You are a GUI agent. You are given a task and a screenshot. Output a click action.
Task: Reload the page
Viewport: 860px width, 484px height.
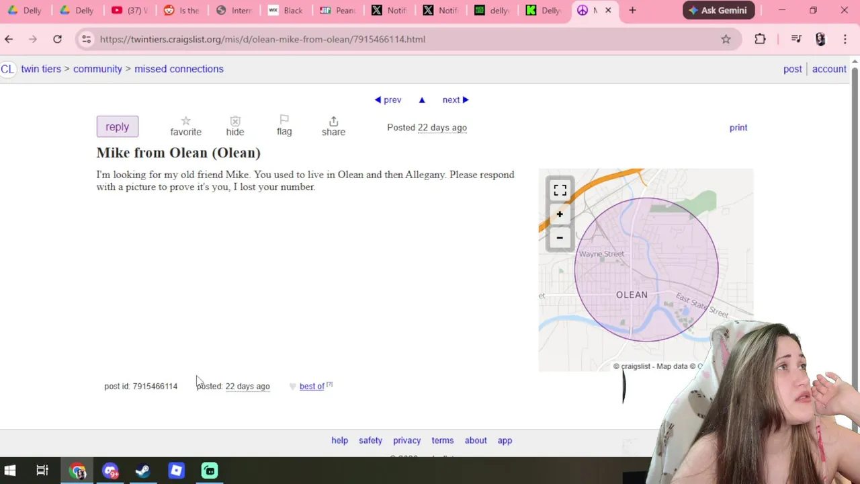point(57,39)
